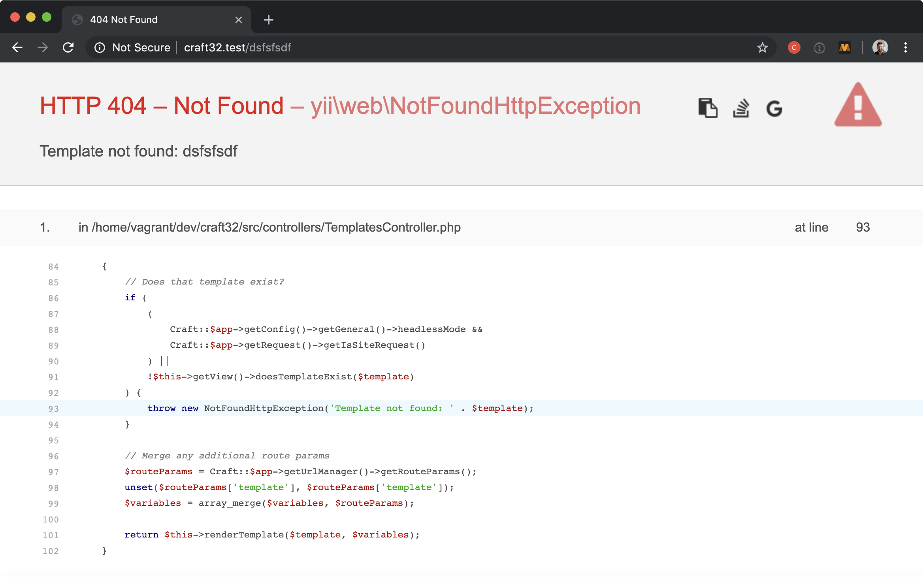Click the HTTP 404 – Not Found heading
Screen dimensions: 923x577
coord(162,106)
